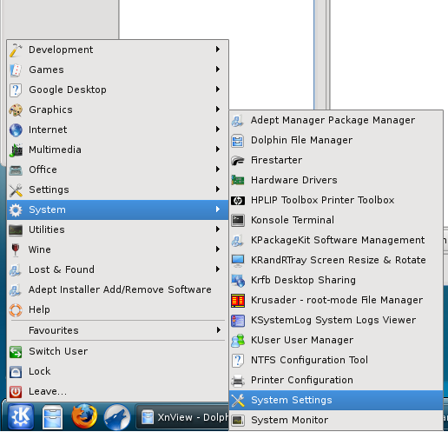Select the highlighted System menu entry

117,209
